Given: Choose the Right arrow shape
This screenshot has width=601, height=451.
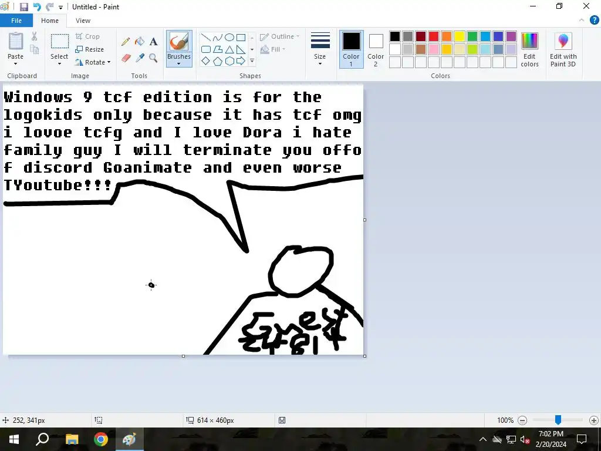Looking at the screenshot, I should 241,60.
